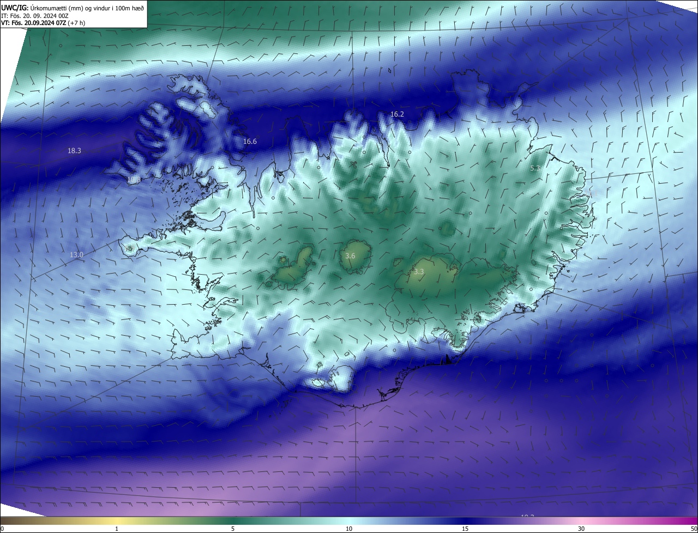
Task: Click the 16.2 value label
Action: [397, 114]
